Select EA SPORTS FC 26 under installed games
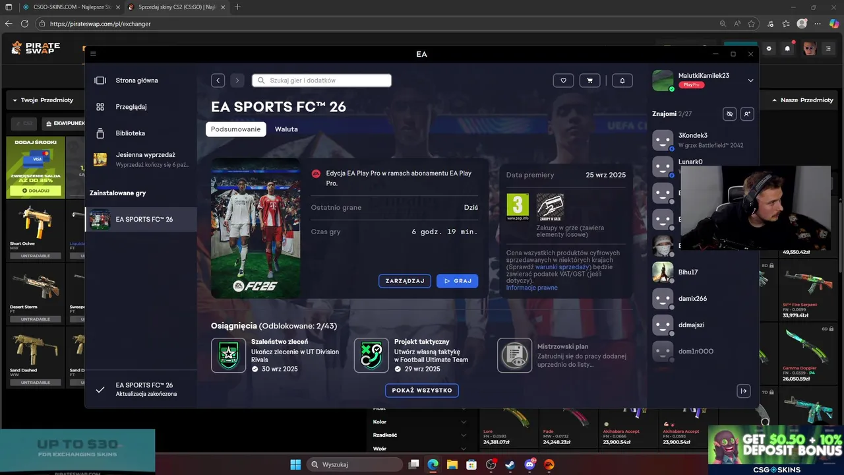Viewport: 844px width, 475px height. 141,219
